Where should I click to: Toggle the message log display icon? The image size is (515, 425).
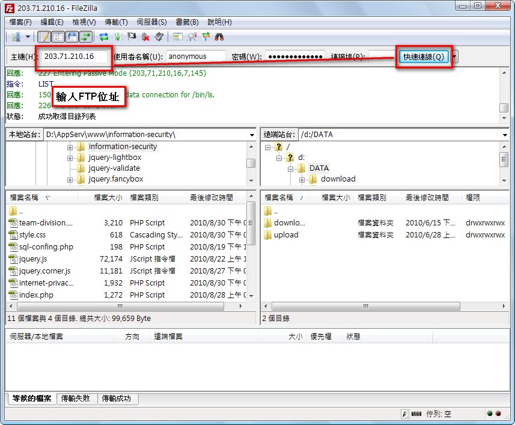tap(44, 37)
